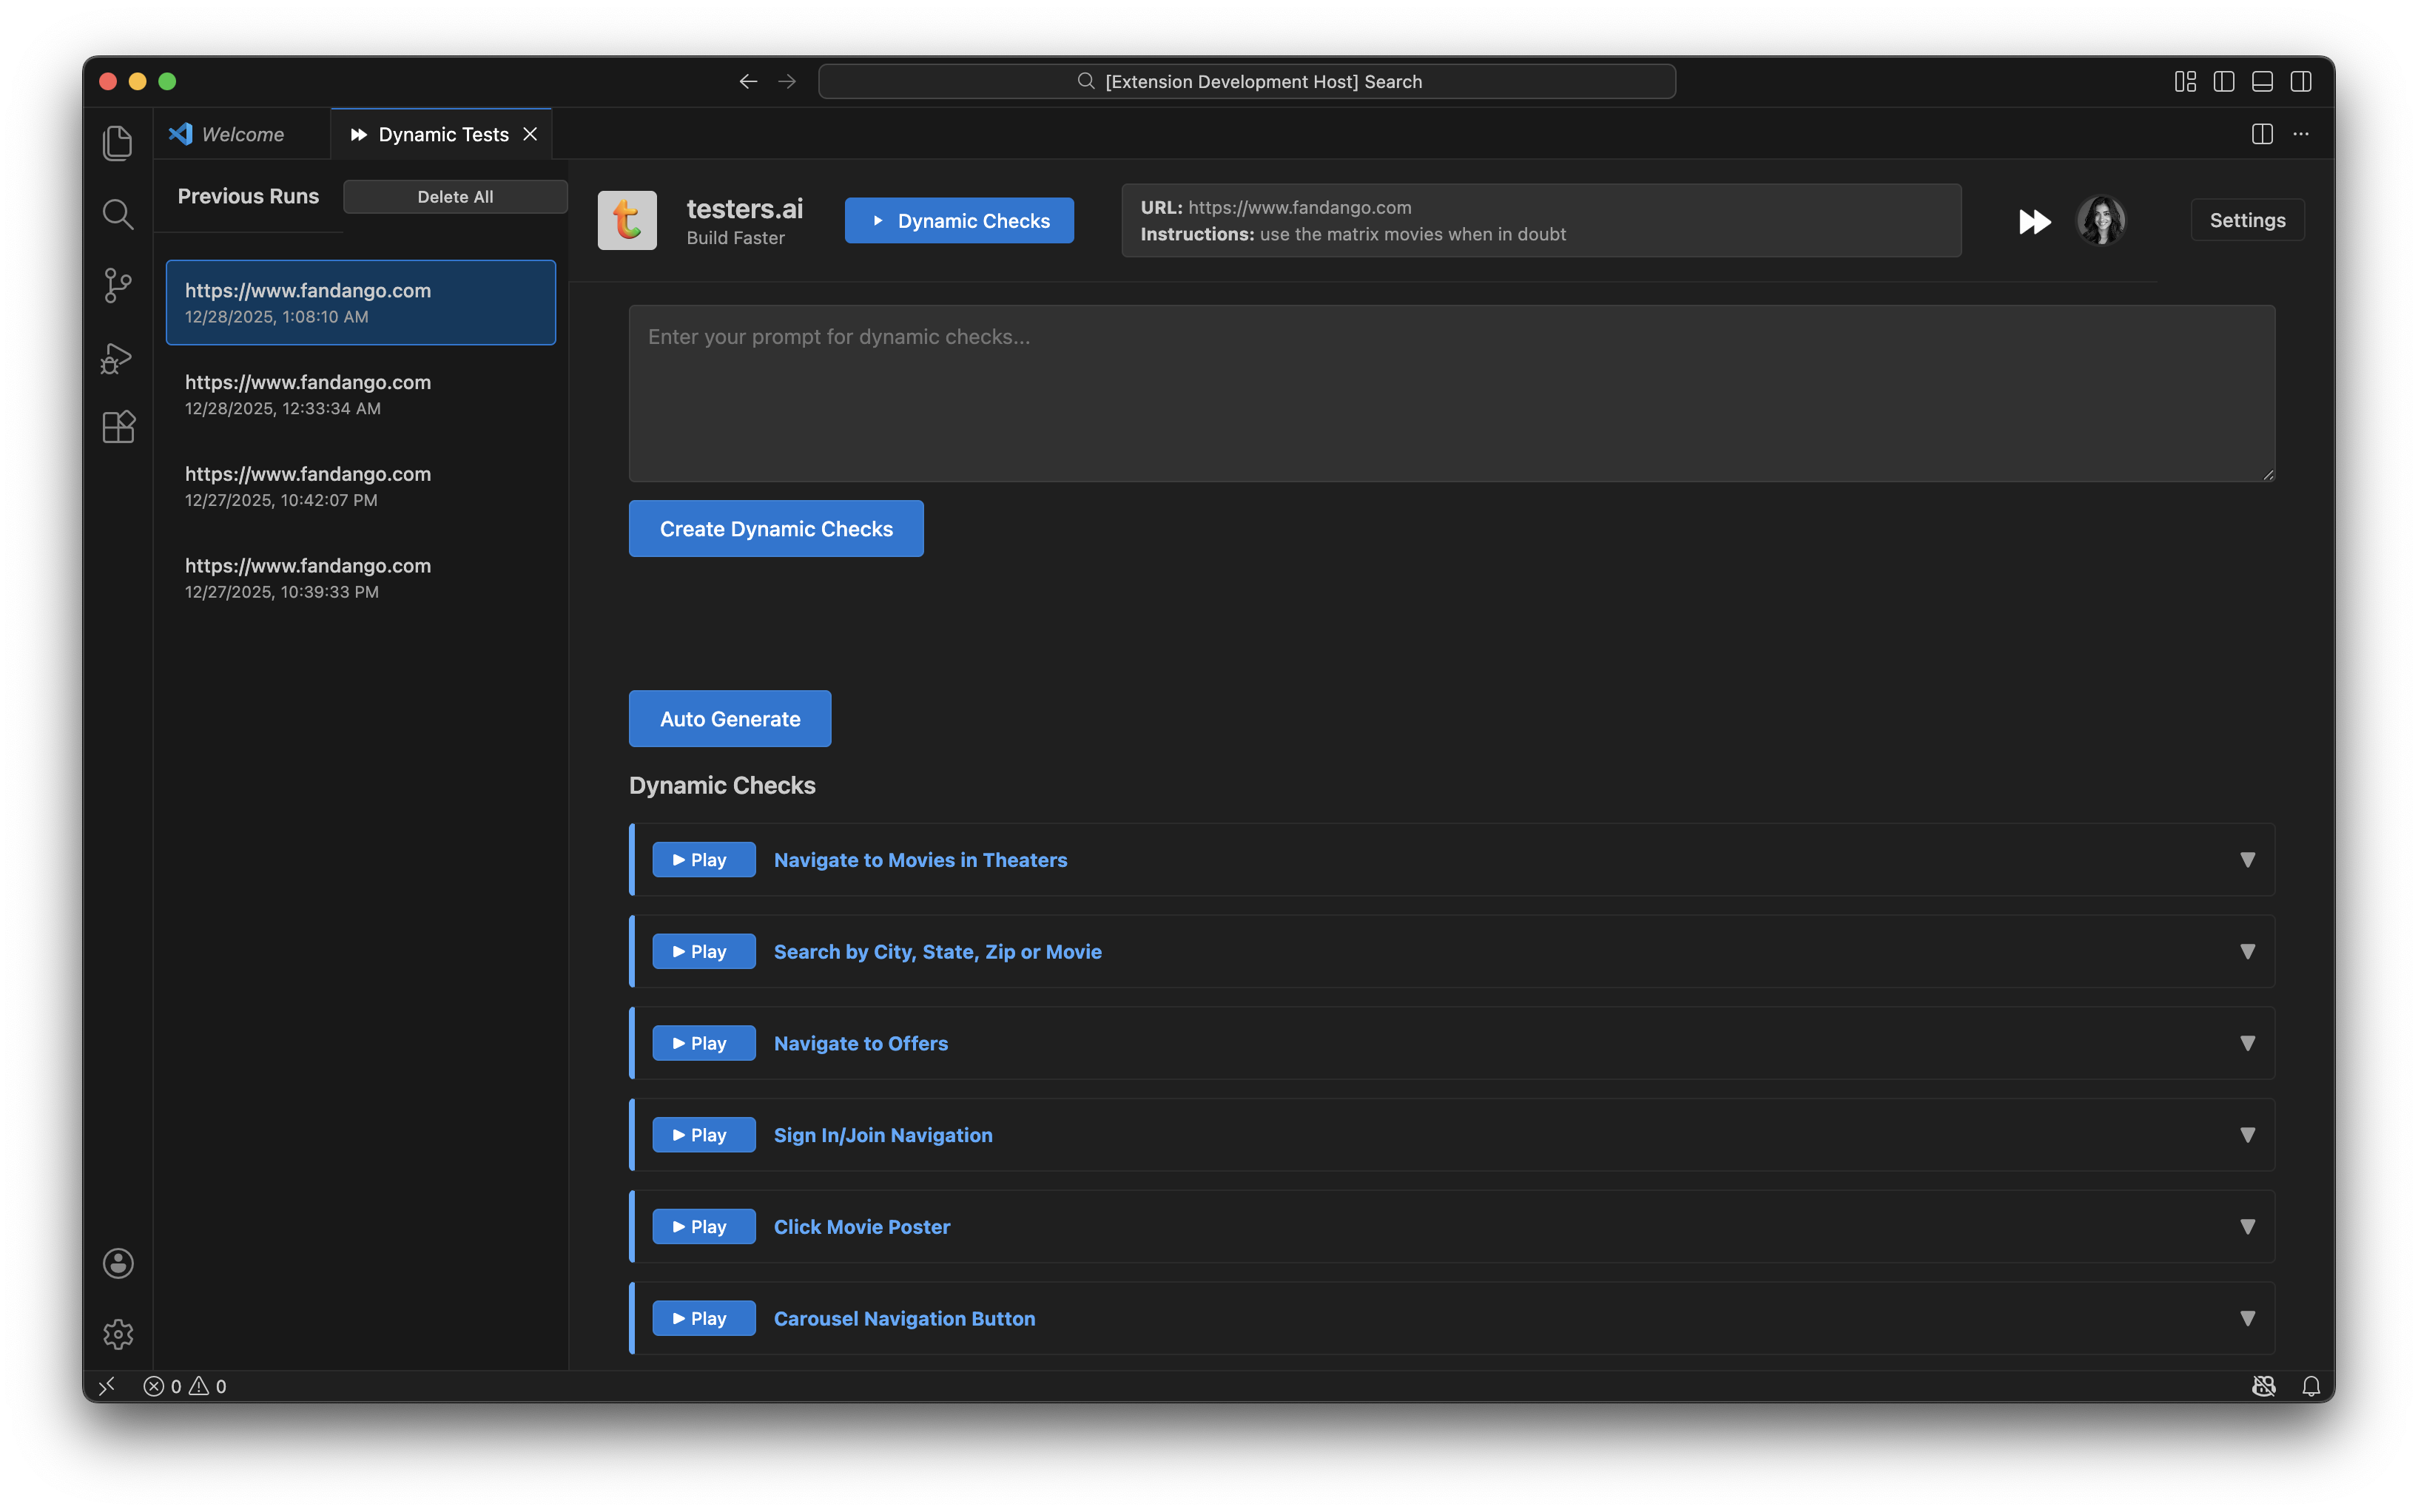Toggle the secondary side bar layout icon
This screenshot has width=2418, height=1512.
[2300, 82]
